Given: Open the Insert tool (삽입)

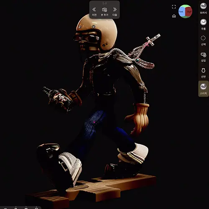Looking at the screenshot, I should 203,57.
